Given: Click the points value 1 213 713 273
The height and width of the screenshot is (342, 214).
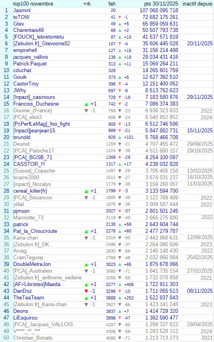Looking at the screenshot, I should (162, 338).
